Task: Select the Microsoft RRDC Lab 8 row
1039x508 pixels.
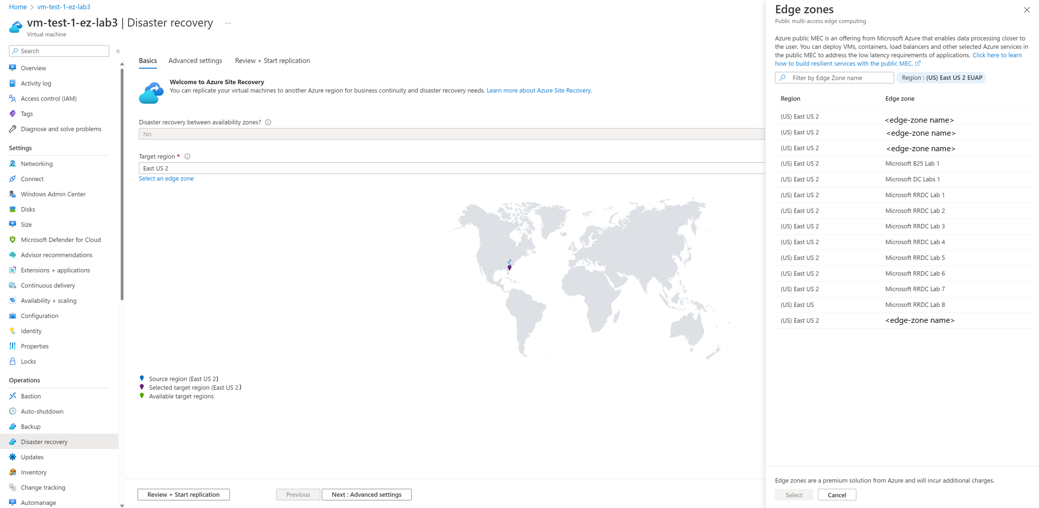Action: tap(904, 305)
